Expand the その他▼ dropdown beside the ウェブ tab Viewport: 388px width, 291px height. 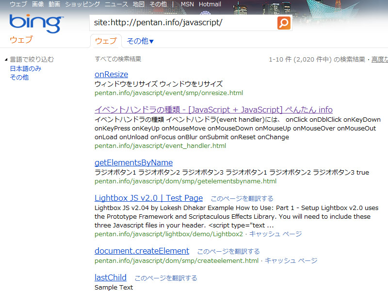[x=140, y=41]
